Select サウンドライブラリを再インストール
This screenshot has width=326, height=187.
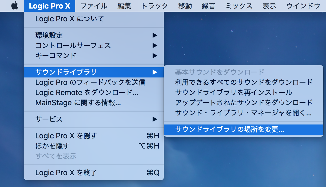coord(233,92)
